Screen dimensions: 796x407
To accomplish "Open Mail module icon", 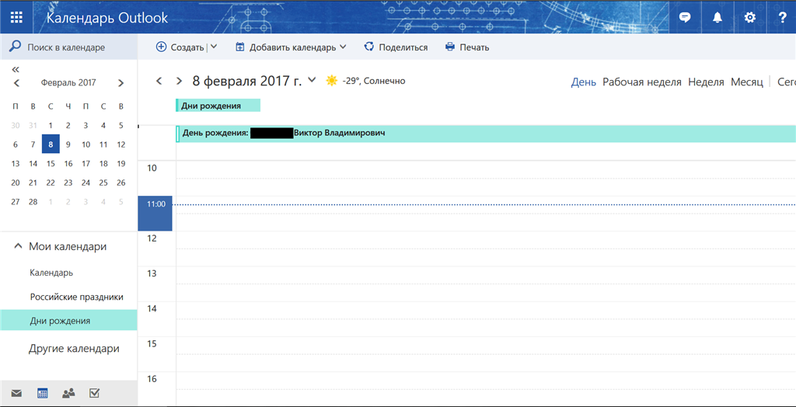I will tap(17, 393).
